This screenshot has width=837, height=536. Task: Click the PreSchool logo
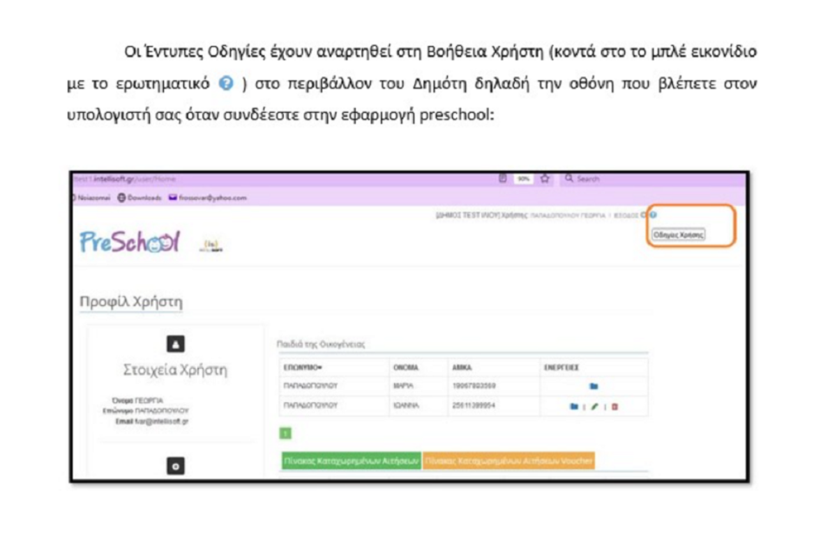point(130,243)
